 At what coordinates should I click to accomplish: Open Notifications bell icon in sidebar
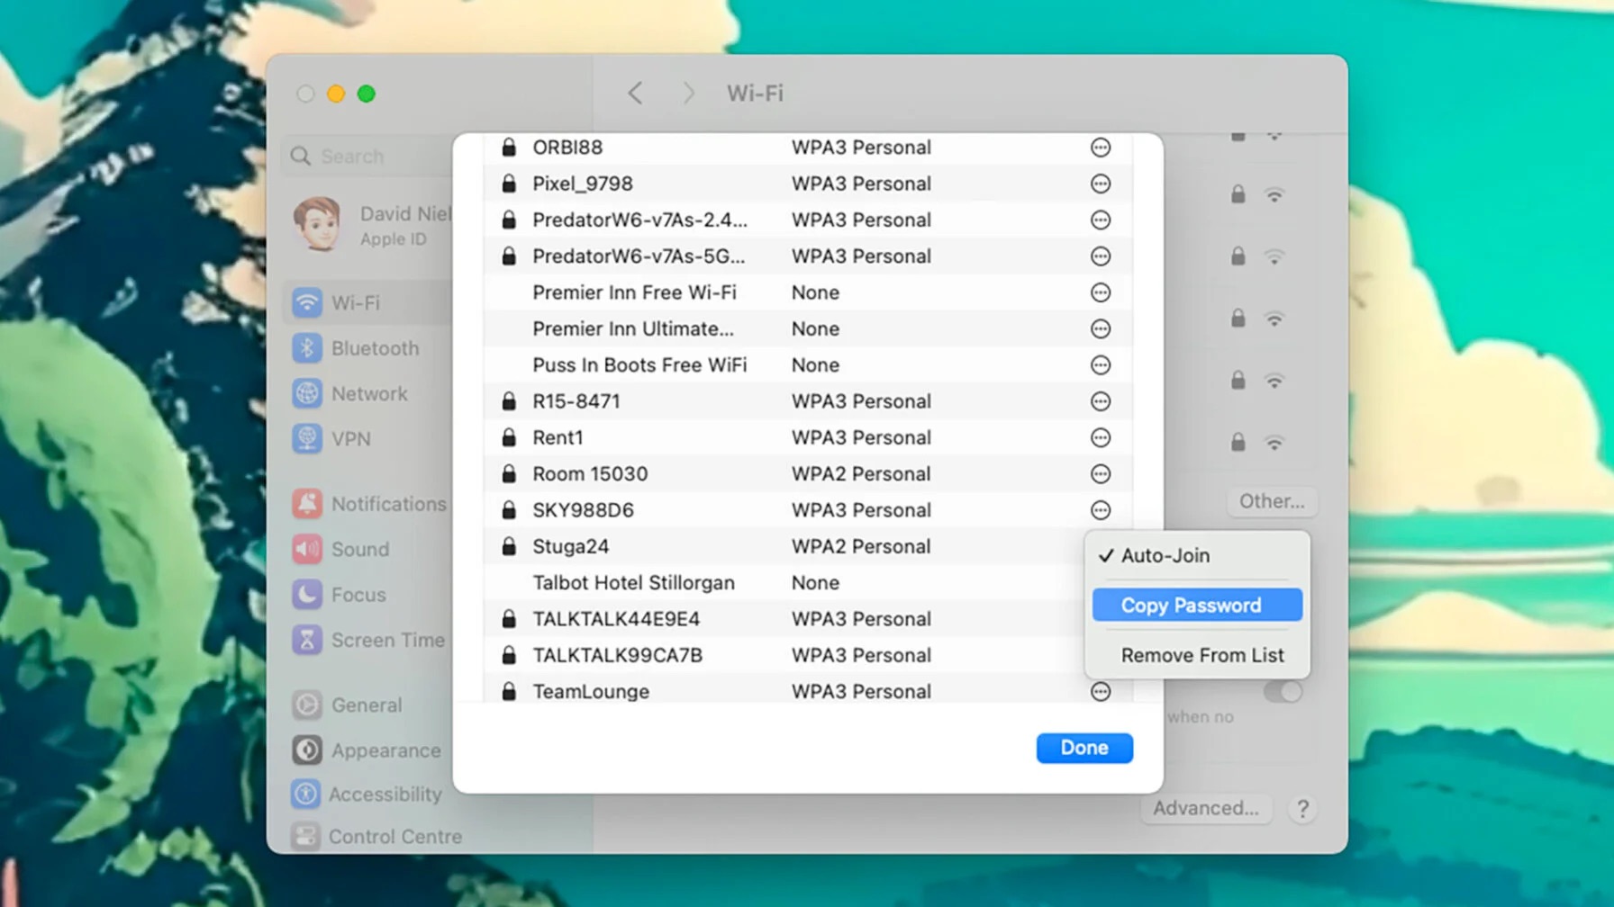click(307, 504)
